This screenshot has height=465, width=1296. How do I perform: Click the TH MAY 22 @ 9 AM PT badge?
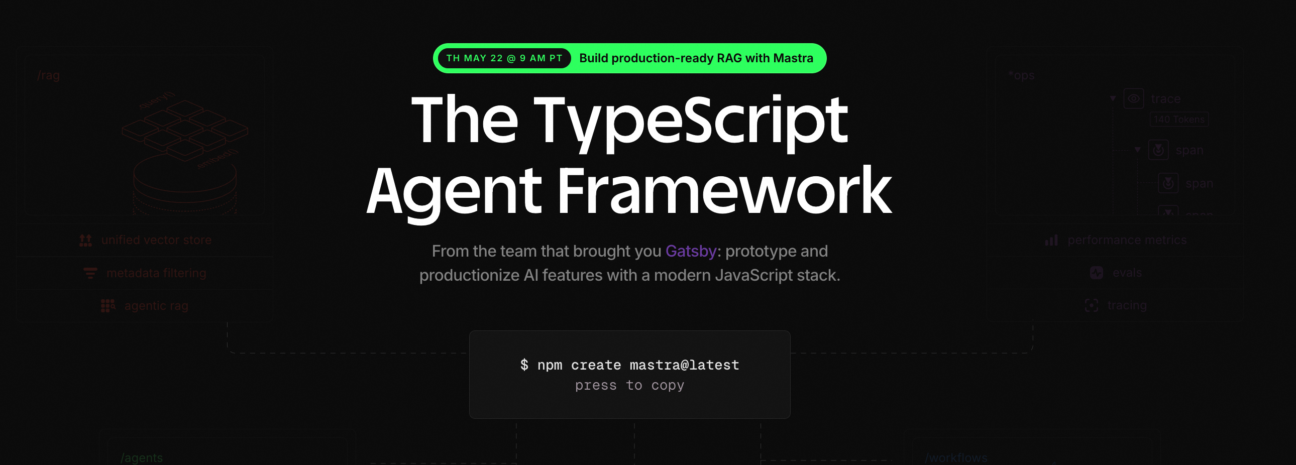(x=504, y=58)
